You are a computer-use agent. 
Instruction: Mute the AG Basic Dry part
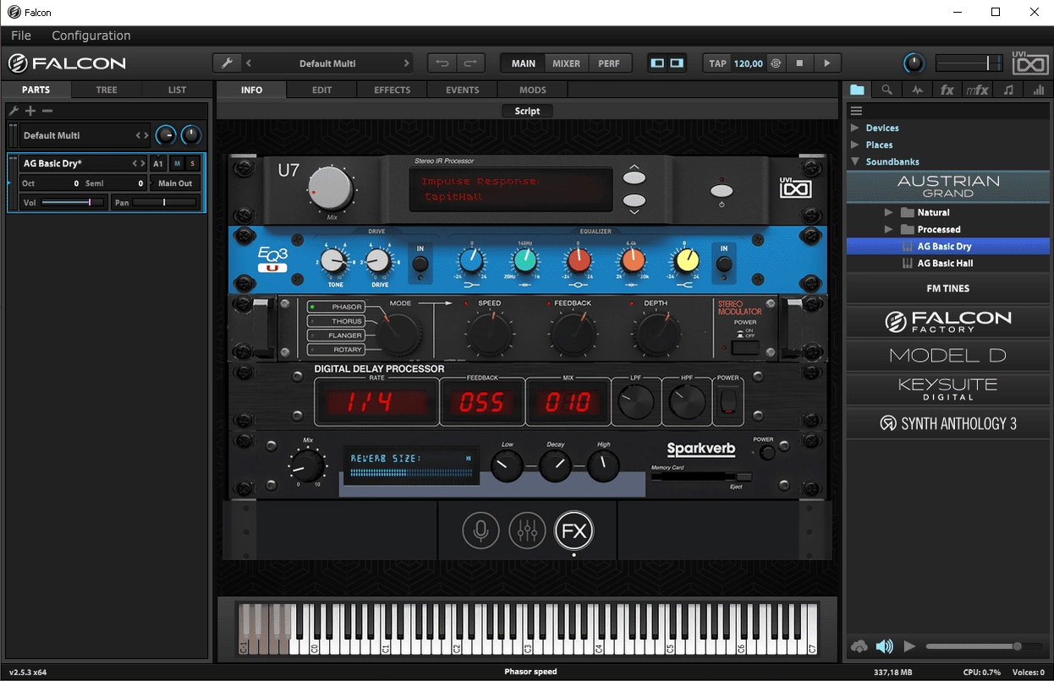coord(178,164)
